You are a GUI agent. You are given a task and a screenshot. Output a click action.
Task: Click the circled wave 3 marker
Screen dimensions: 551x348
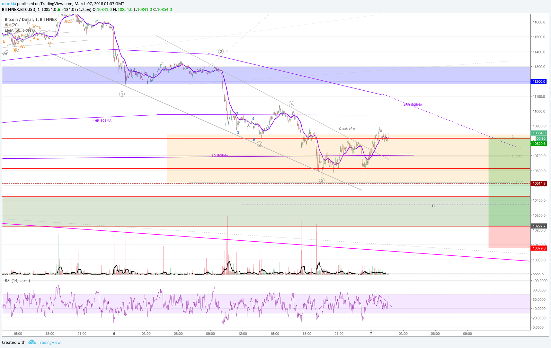tap(259, 144)
